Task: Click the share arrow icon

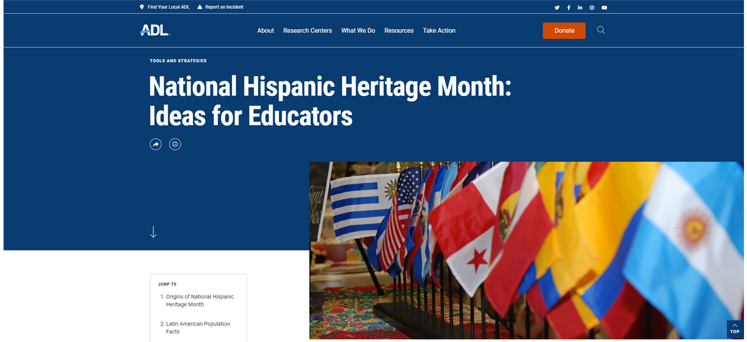Action: [156, 144]
